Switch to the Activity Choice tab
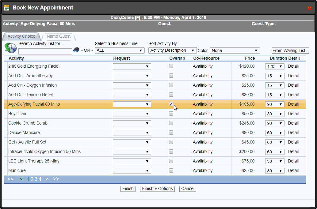 [21, 36]
